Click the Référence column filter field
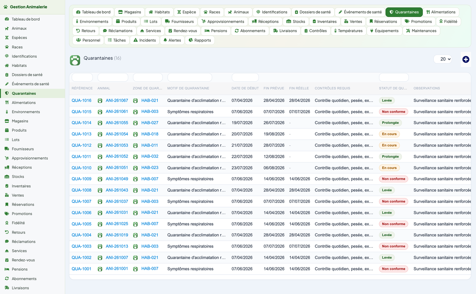 [x=82, y=78]
